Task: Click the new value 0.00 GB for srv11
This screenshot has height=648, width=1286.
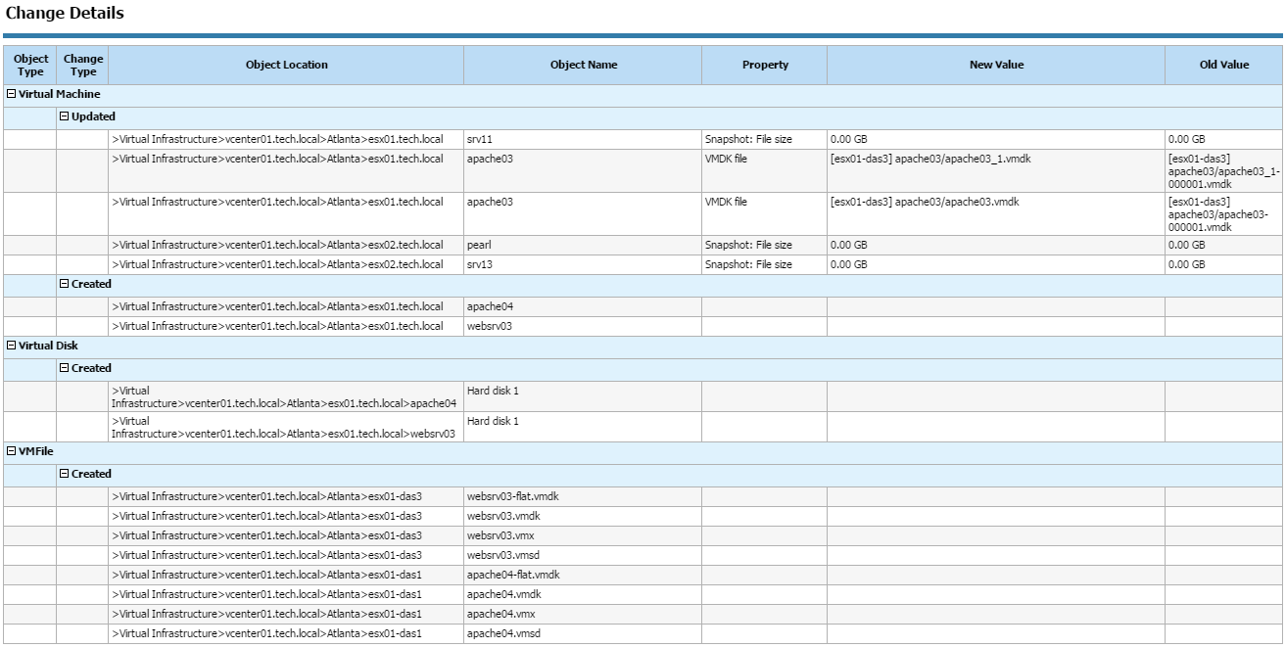Action: (996, 140)
